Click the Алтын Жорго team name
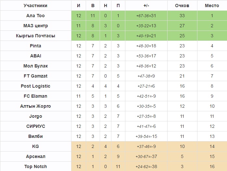Image resolution: width=227 pixels, height=171 pixels. coord(35,106)
